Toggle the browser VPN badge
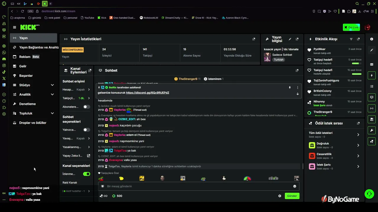378x212 pixels. (30, 11)
